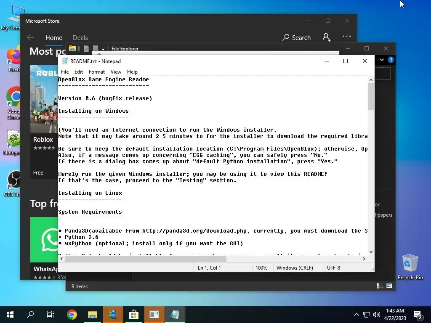Click the "9 items" File Explorer status text
The height and width of the screenshot is (323, 431).
pyautogui.click(x=80, y=286)
